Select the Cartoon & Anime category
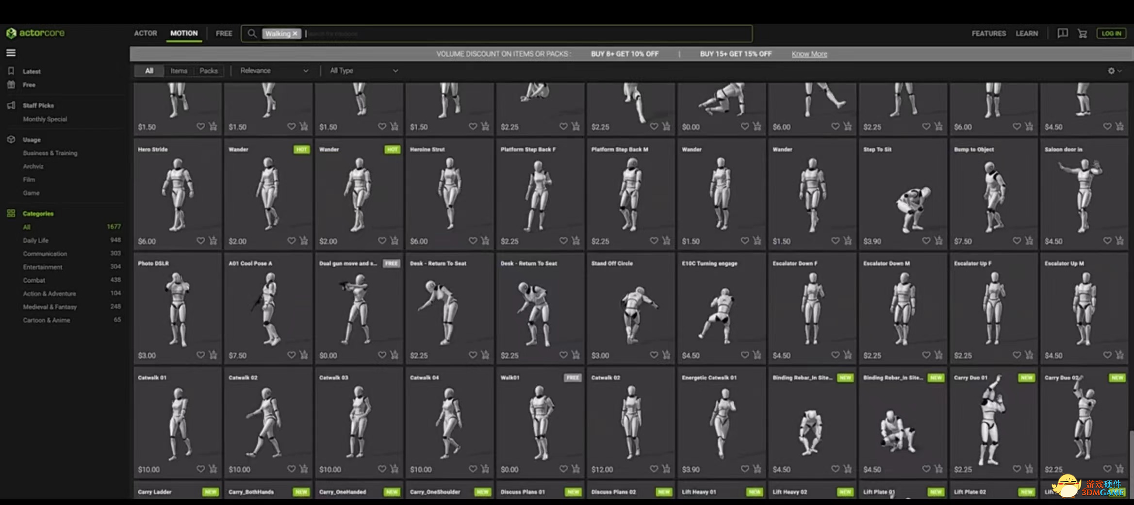This screenshot has width=1134, height=505. (x=47, y=320)
